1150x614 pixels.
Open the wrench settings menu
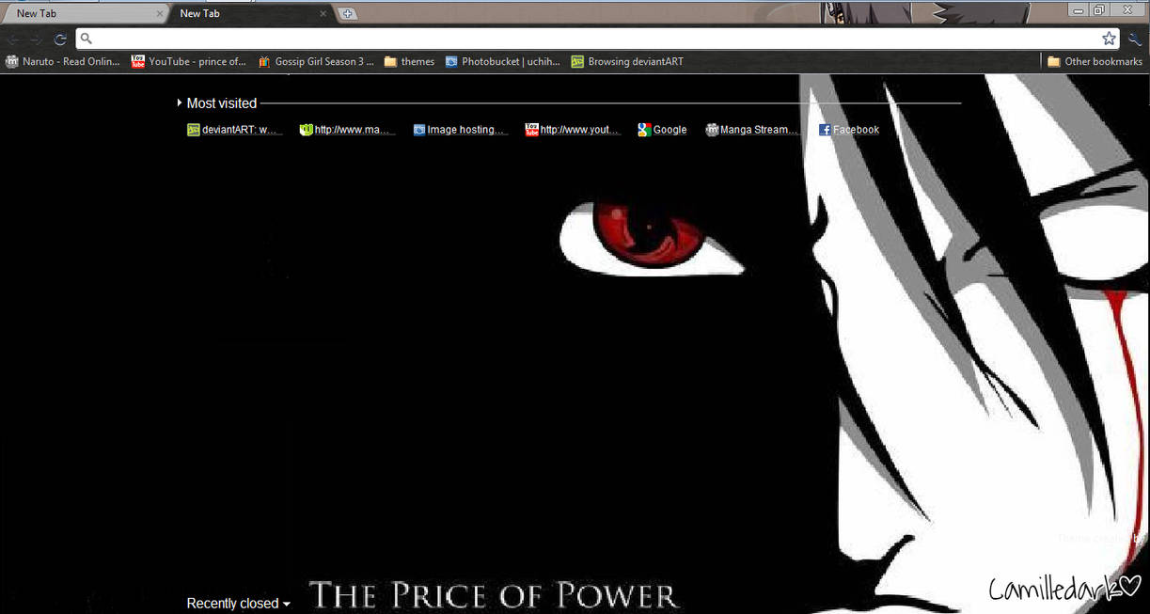(x=1135, y=39)
